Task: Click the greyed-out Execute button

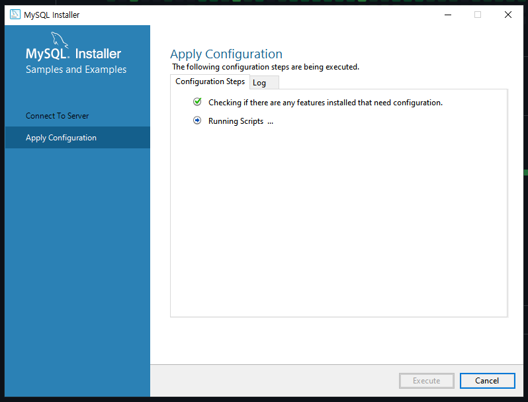Action: pyautogui.click(x=426, y=380)
